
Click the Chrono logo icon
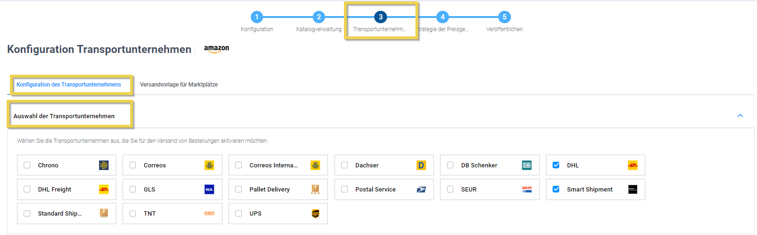(104, 165)
